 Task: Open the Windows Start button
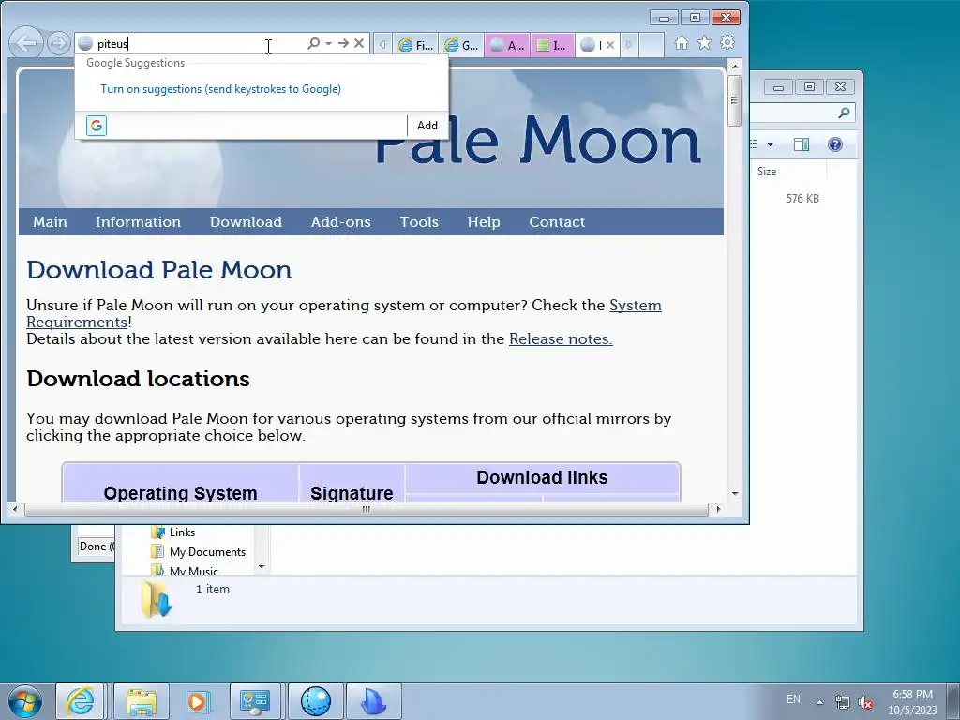coord(25,701)
